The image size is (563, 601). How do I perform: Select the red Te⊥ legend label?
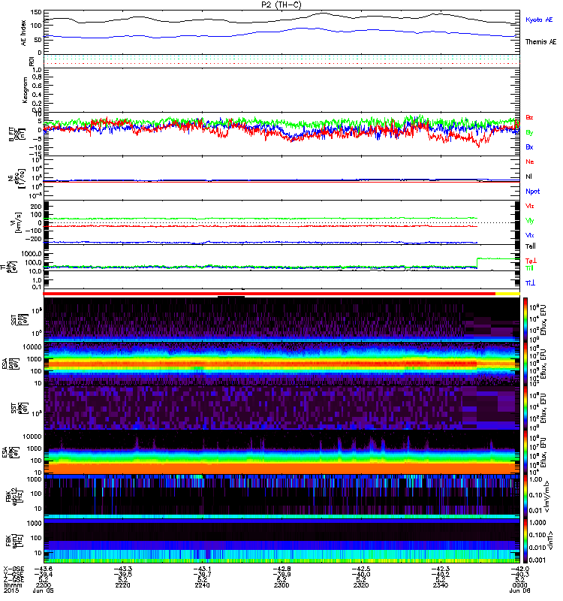(x=531, y=261)
